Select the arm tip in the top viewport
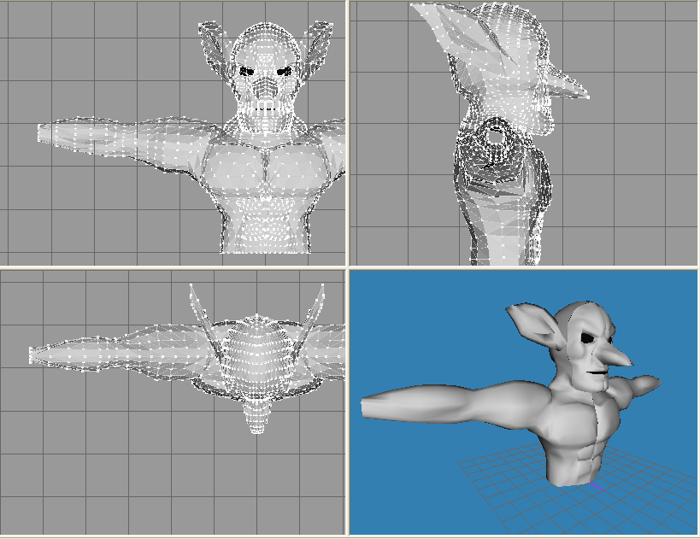This screenshot has height=539, width=700. click(x=35, y=355)
